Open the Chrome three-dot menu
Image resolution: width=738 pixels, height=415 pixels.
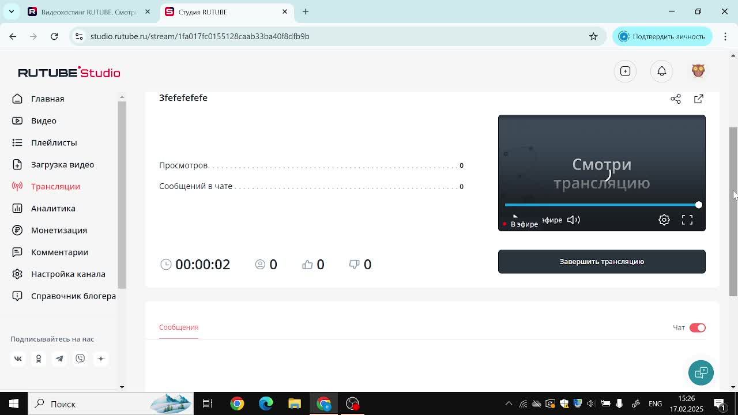(x=725, y=36)
